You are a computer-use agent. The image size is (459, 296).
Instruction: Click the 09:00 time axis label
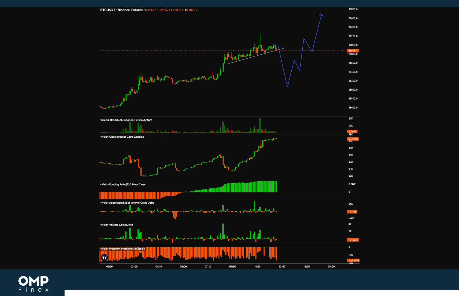point(232,267)
